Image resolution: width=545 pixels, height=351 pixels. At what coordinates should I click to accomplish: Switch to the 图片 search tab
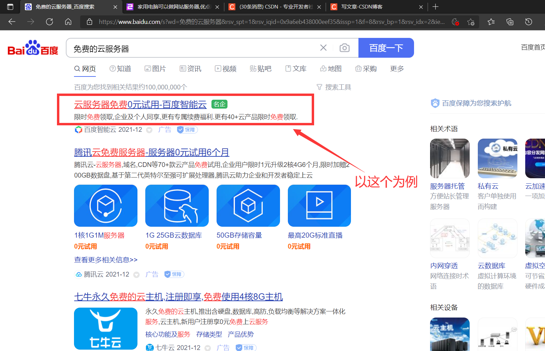(x=155, y=69)
